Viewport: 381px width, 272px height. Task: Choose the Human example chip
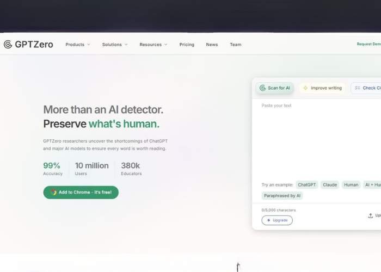tap(351, 185)
